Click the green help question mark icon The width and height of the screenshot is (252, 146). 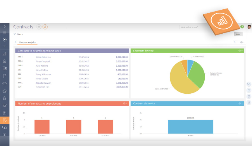242,27
